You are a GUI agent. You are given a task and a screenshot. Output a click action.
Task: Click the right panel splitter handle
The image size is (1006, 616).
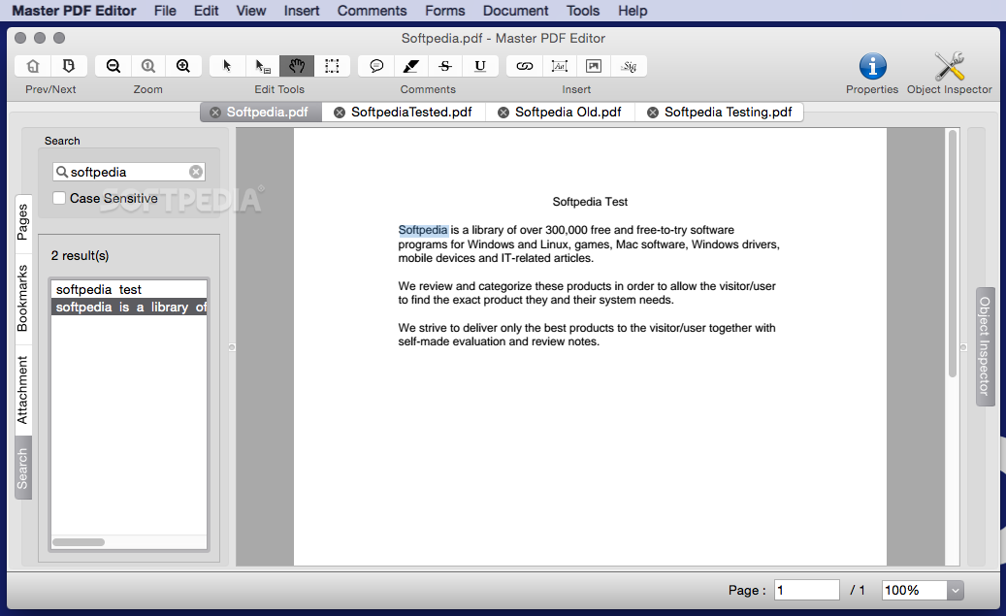coord(963,347)
